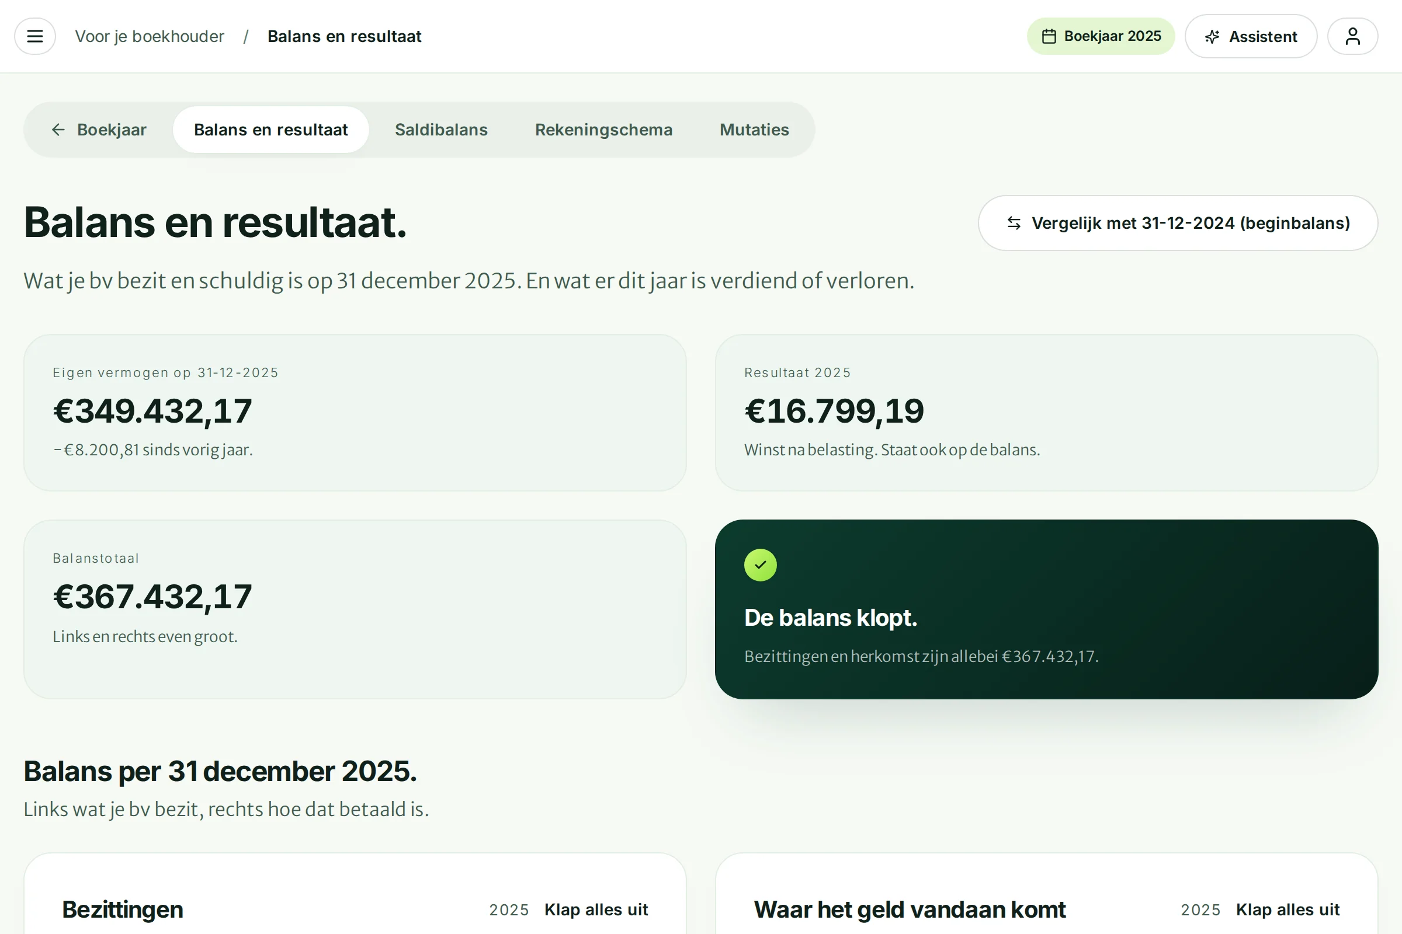Screen dimensions: 1402x934
Task: Open the user profile icon
Action: [x=1352, y=36]
